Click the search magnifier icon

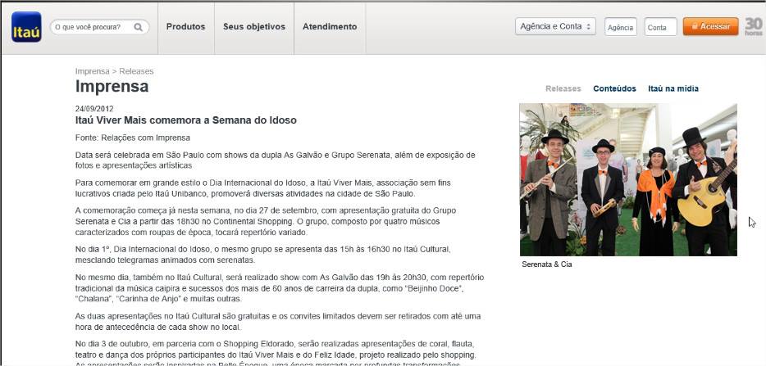click(x=139, y=27)
